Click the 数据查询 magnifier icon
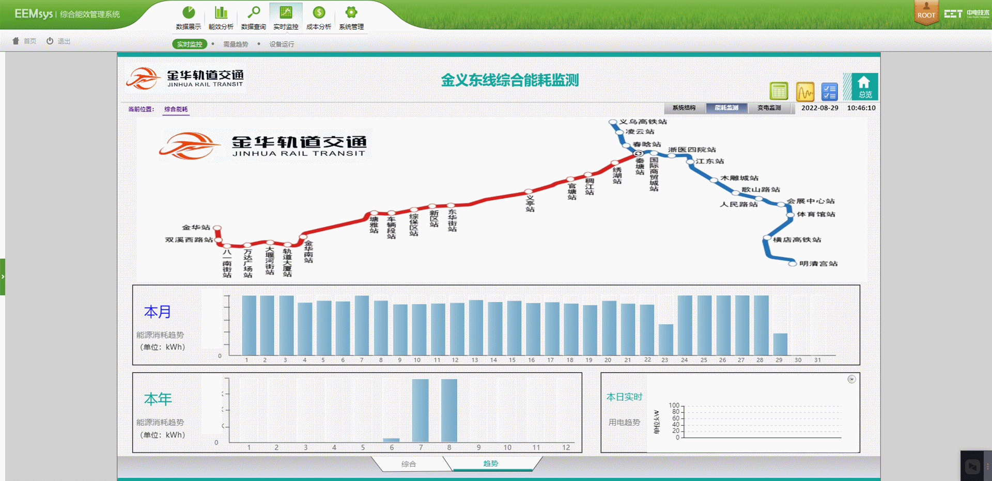The image size is (992, 481). click(x=254, y=12)
